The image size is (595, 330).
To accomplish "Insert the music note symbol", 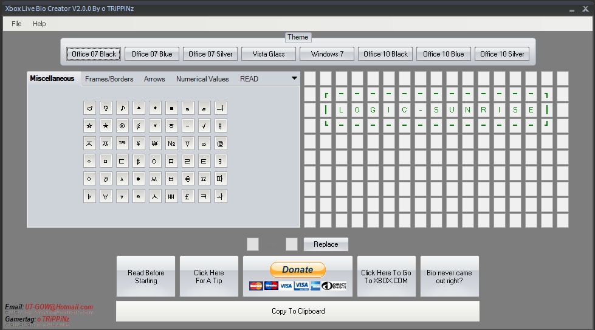I will (x=122, y=108).
